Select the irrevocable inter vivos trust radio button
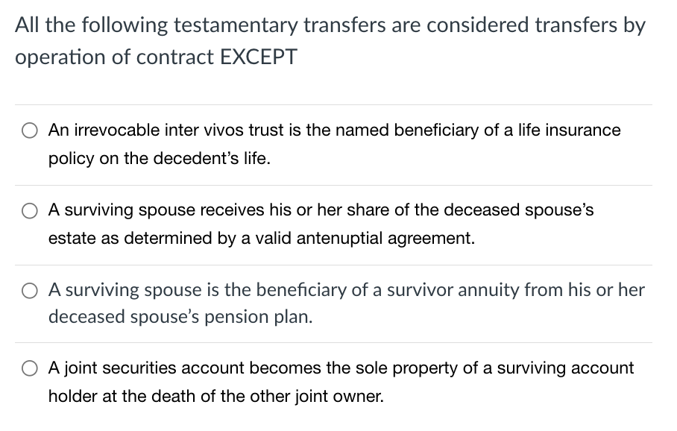Image resolution: width=677 pixels, height=431 pixels. pos(30,130)
